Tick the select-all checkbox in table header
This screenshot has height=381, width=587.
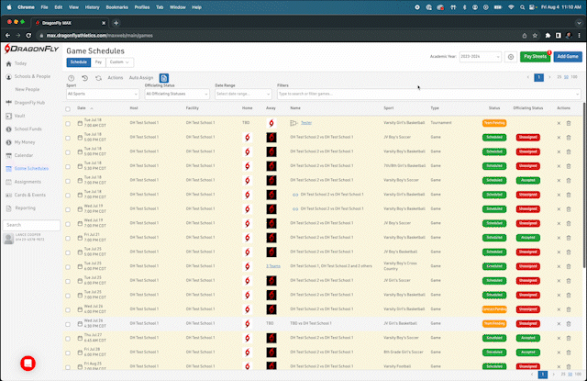pyautogui.click(x=68, y=108)
